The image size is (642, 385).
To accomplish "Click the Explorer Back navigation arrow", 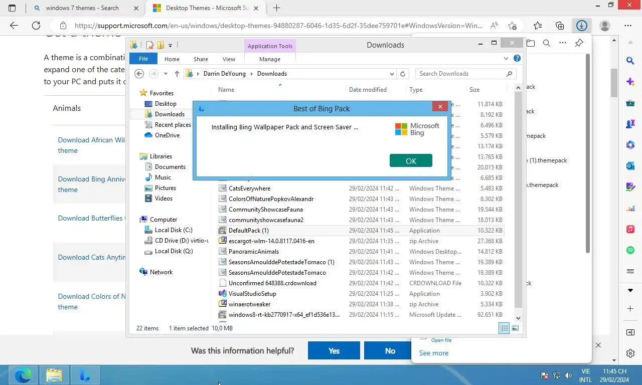I will click(x=139, y=74).
